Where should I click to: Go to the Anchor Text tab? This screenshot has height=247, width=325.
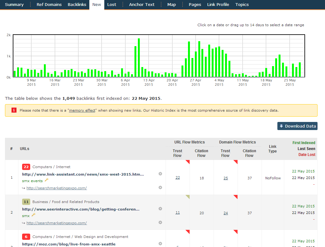pyautogui.click(x=142, y=5)
